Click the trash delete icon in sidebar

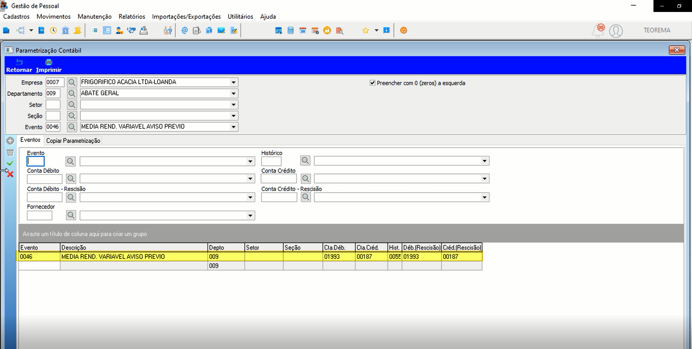10,153
